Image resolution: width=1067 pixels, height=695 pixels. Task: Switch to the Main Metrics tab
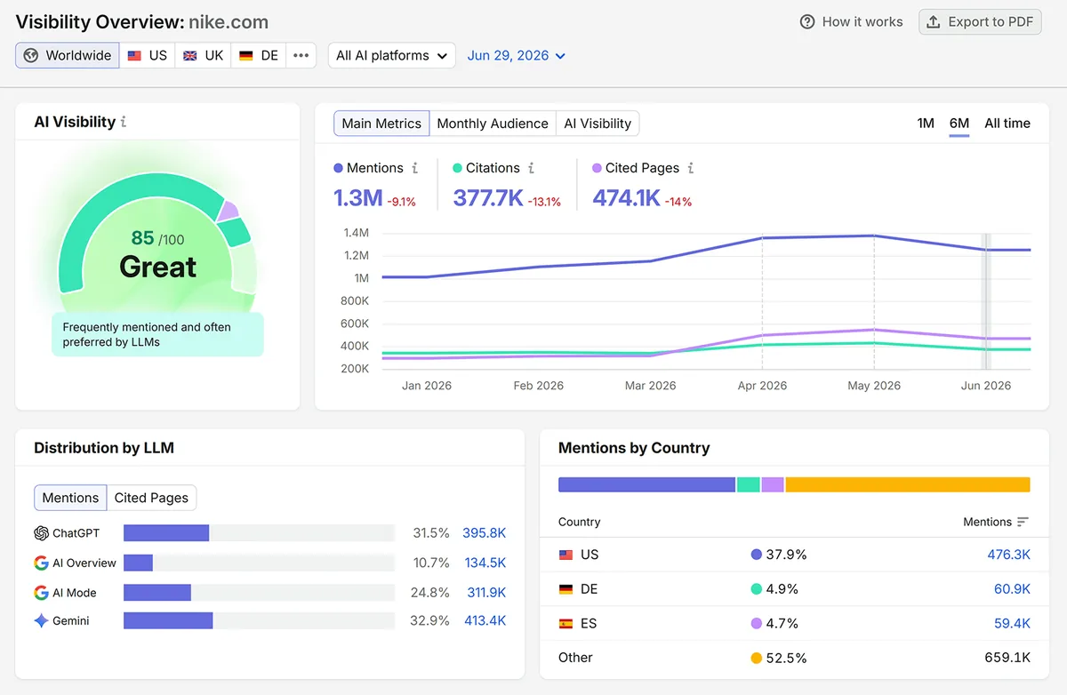[381, 124]
